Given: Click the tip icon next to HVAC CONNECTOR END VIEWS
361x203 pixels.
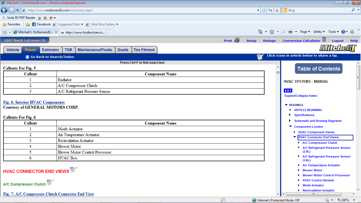Looking at the screenshot, I should tap(73, 170).
